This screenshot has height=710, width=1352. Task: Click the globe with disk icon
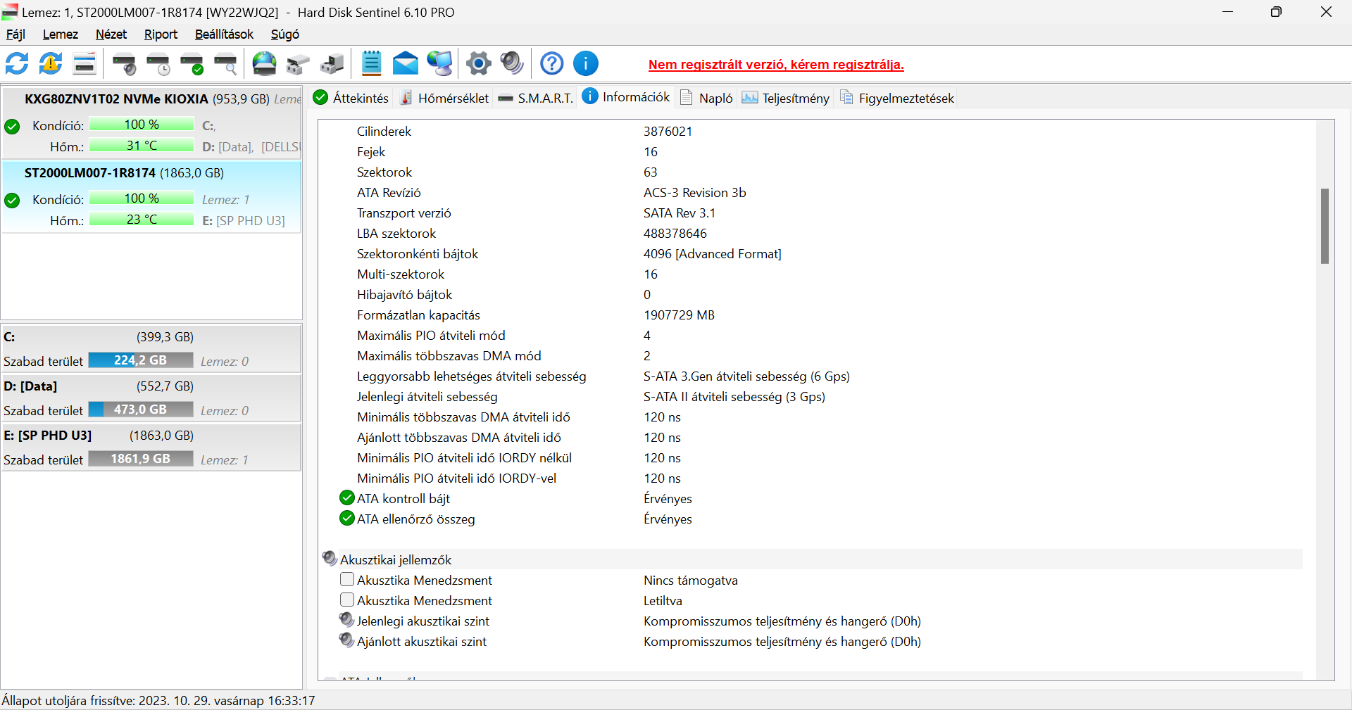(265, 64)
